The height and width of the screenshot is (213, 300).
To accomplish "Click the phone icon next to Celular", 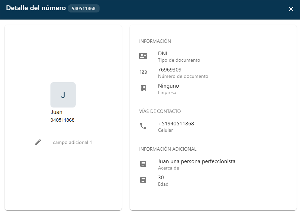I will pyautogui.click(x=143, y=126).
